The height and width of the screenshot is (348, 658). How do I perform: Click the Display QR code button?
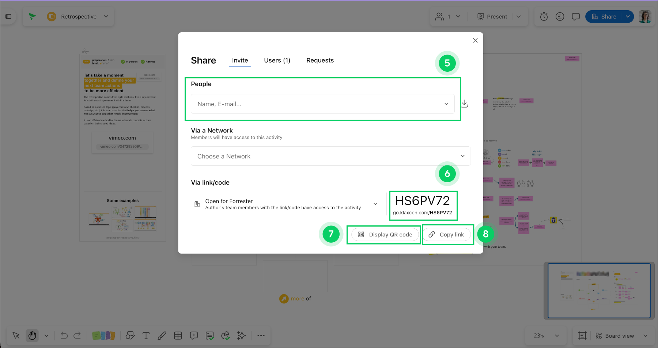coord(385,235)
